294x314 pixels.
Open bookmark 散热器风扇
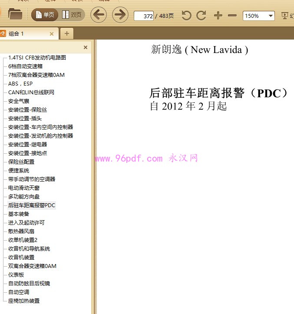pyautogui.click(x=21, y=231)
